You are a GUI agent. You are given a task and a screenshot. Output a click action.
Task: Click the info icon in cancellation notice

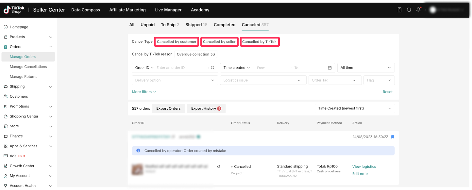click(x=138, y=151)
